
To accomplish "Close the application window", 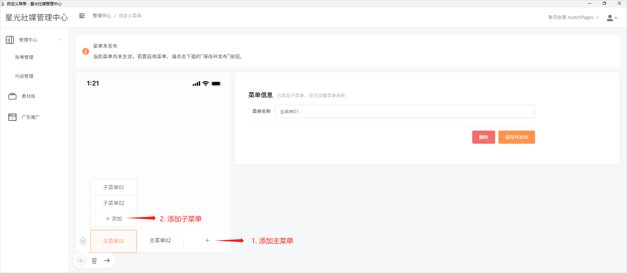I will click(619, 4).
